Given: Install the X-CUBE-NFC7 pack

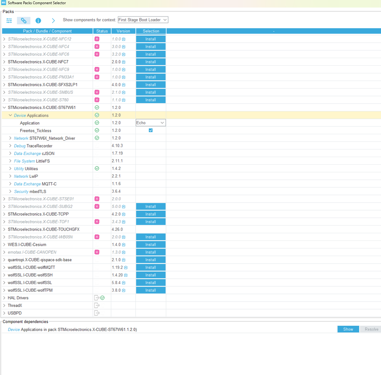Looking at the screenshot, I should tap(151, 62).
